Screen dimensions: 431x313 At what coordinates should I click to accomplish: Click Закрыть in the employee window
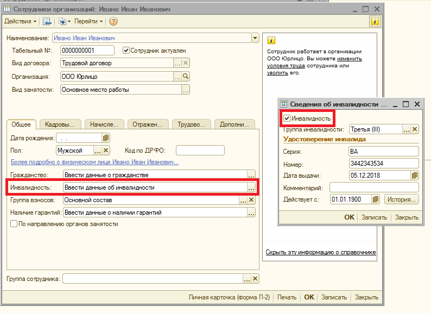[x=366, y=297]
